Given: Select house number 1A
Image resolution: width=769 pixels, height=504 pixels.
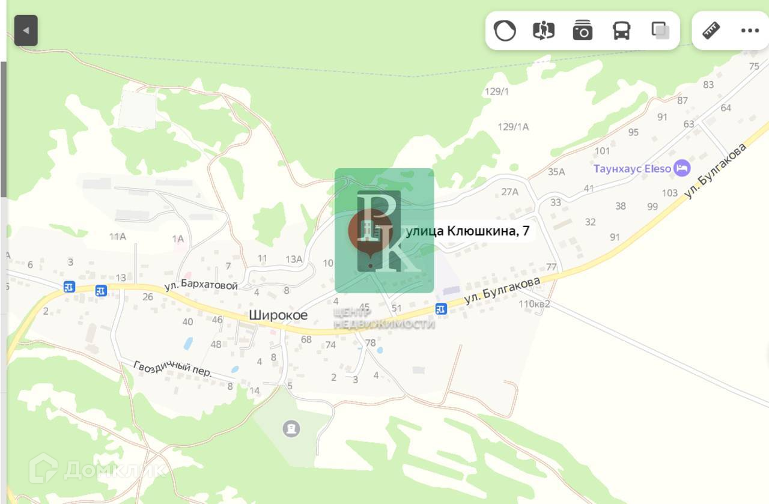Looking at the screenshot, I should (x=178, y=239).
